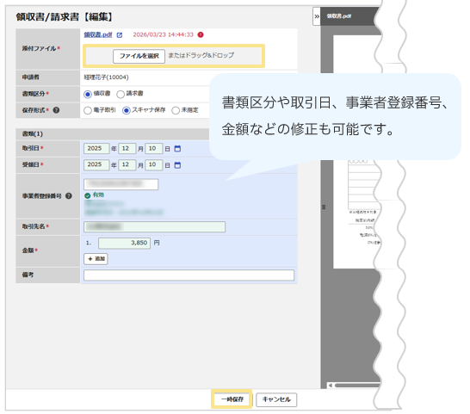The height and width of the screenshot is (414, 470).
Task: Open the 領収書.pdf file link
Action: click(98, 34)
